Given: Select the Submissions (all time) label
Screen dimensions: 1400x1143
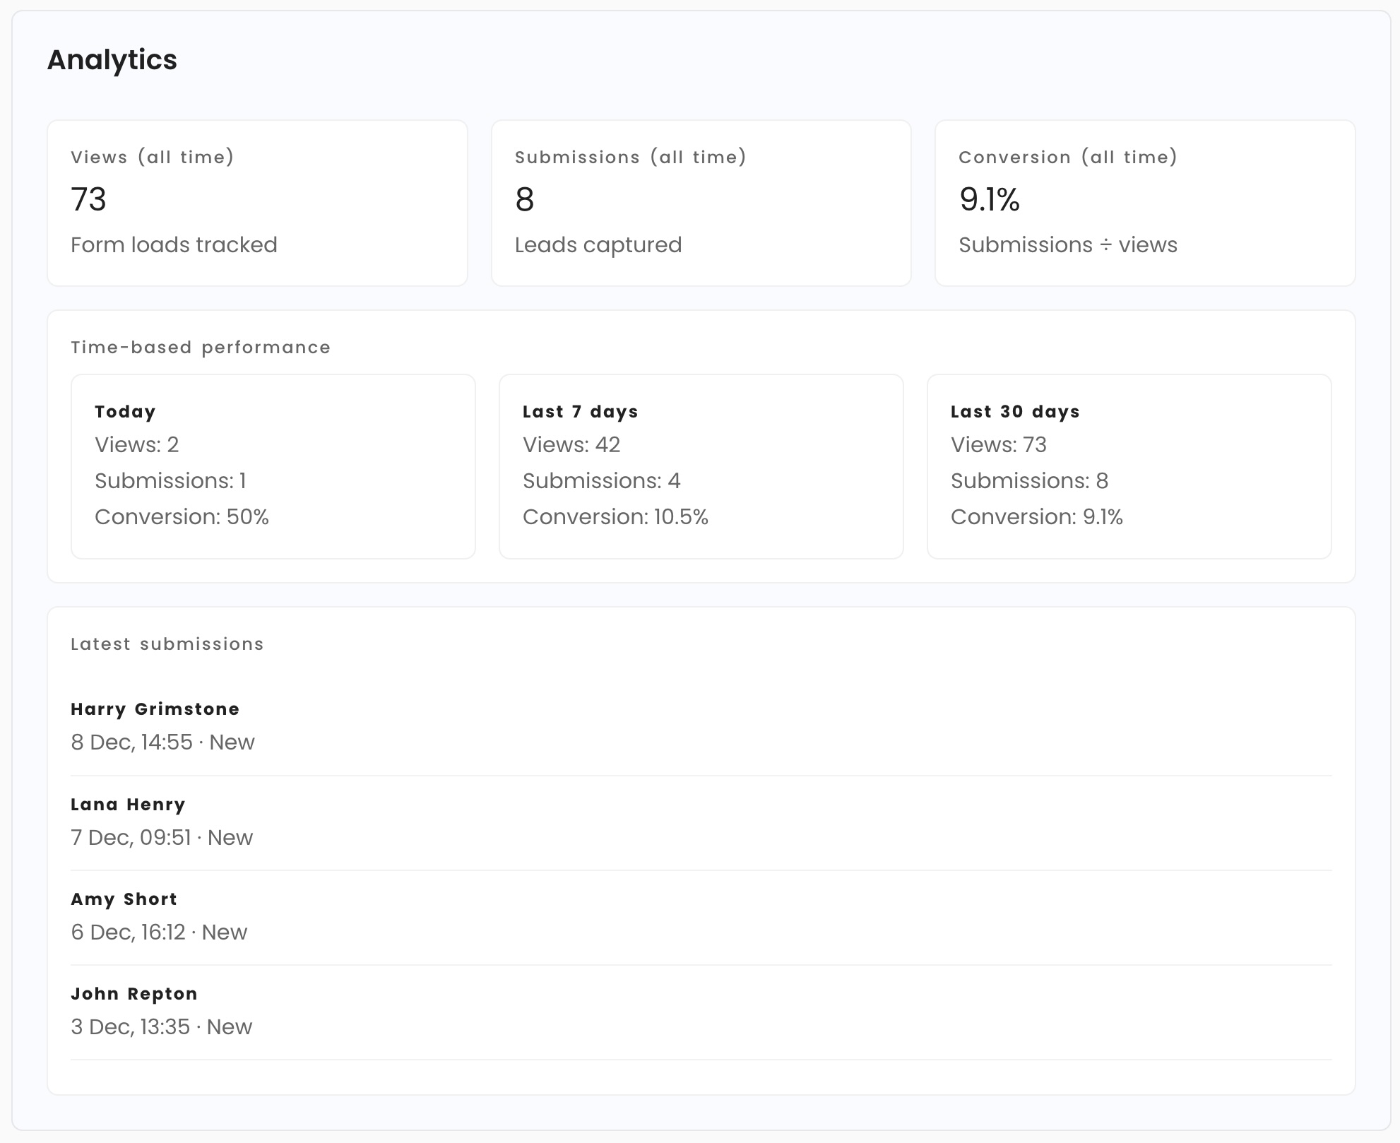Looking at the screenshot, I should [x=631, y=157].
